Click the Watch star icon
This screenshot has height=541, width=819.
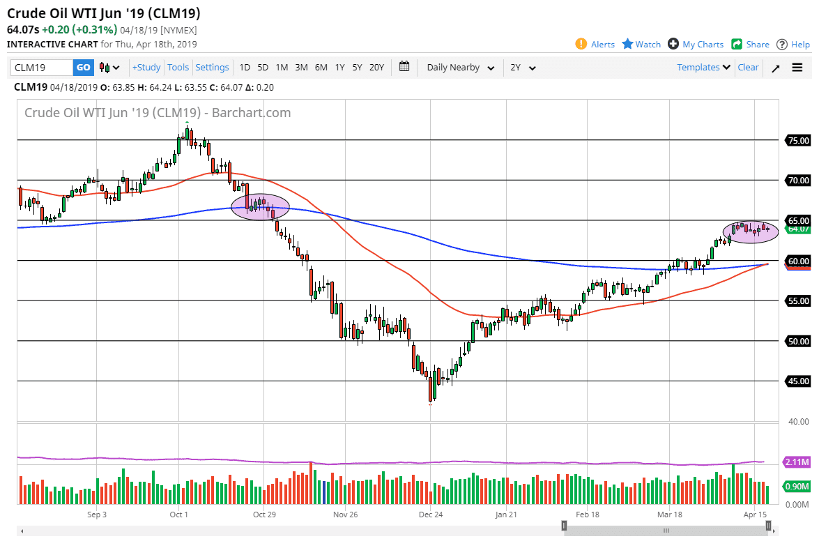tap(629, 44)
